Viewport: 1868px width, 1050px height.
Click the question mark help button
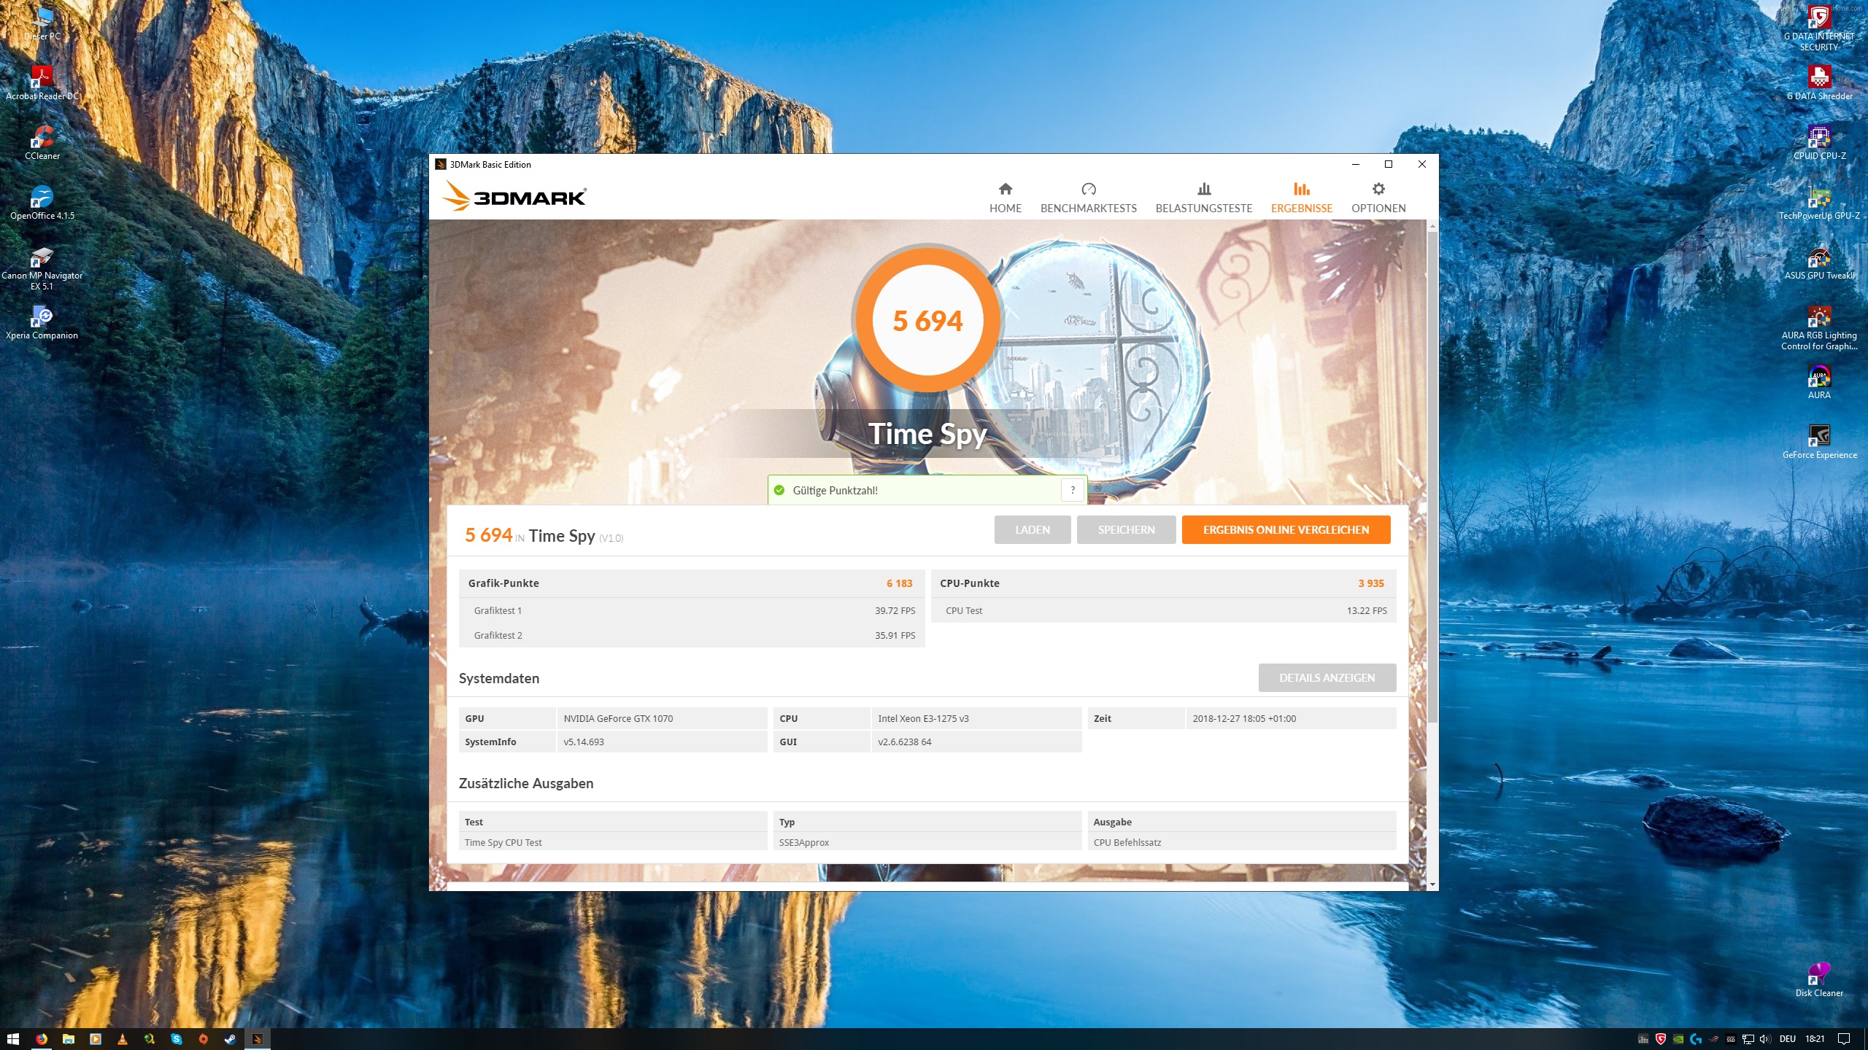1073,491
